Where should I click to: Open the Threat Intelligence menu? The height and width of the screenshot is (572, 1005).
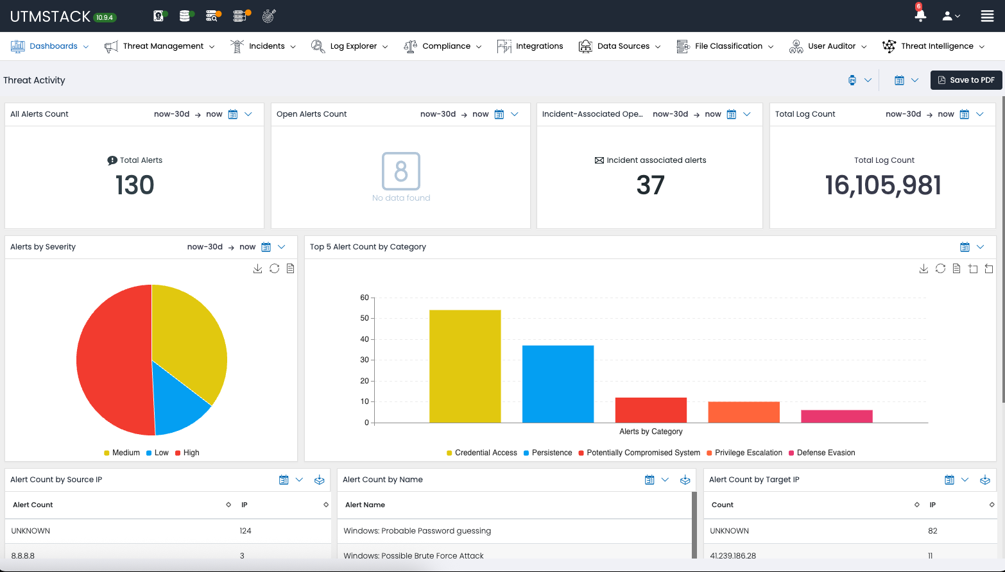pos(933,46)
